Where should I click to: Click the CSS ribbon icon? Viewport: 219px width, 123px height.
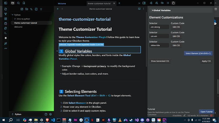6,48
